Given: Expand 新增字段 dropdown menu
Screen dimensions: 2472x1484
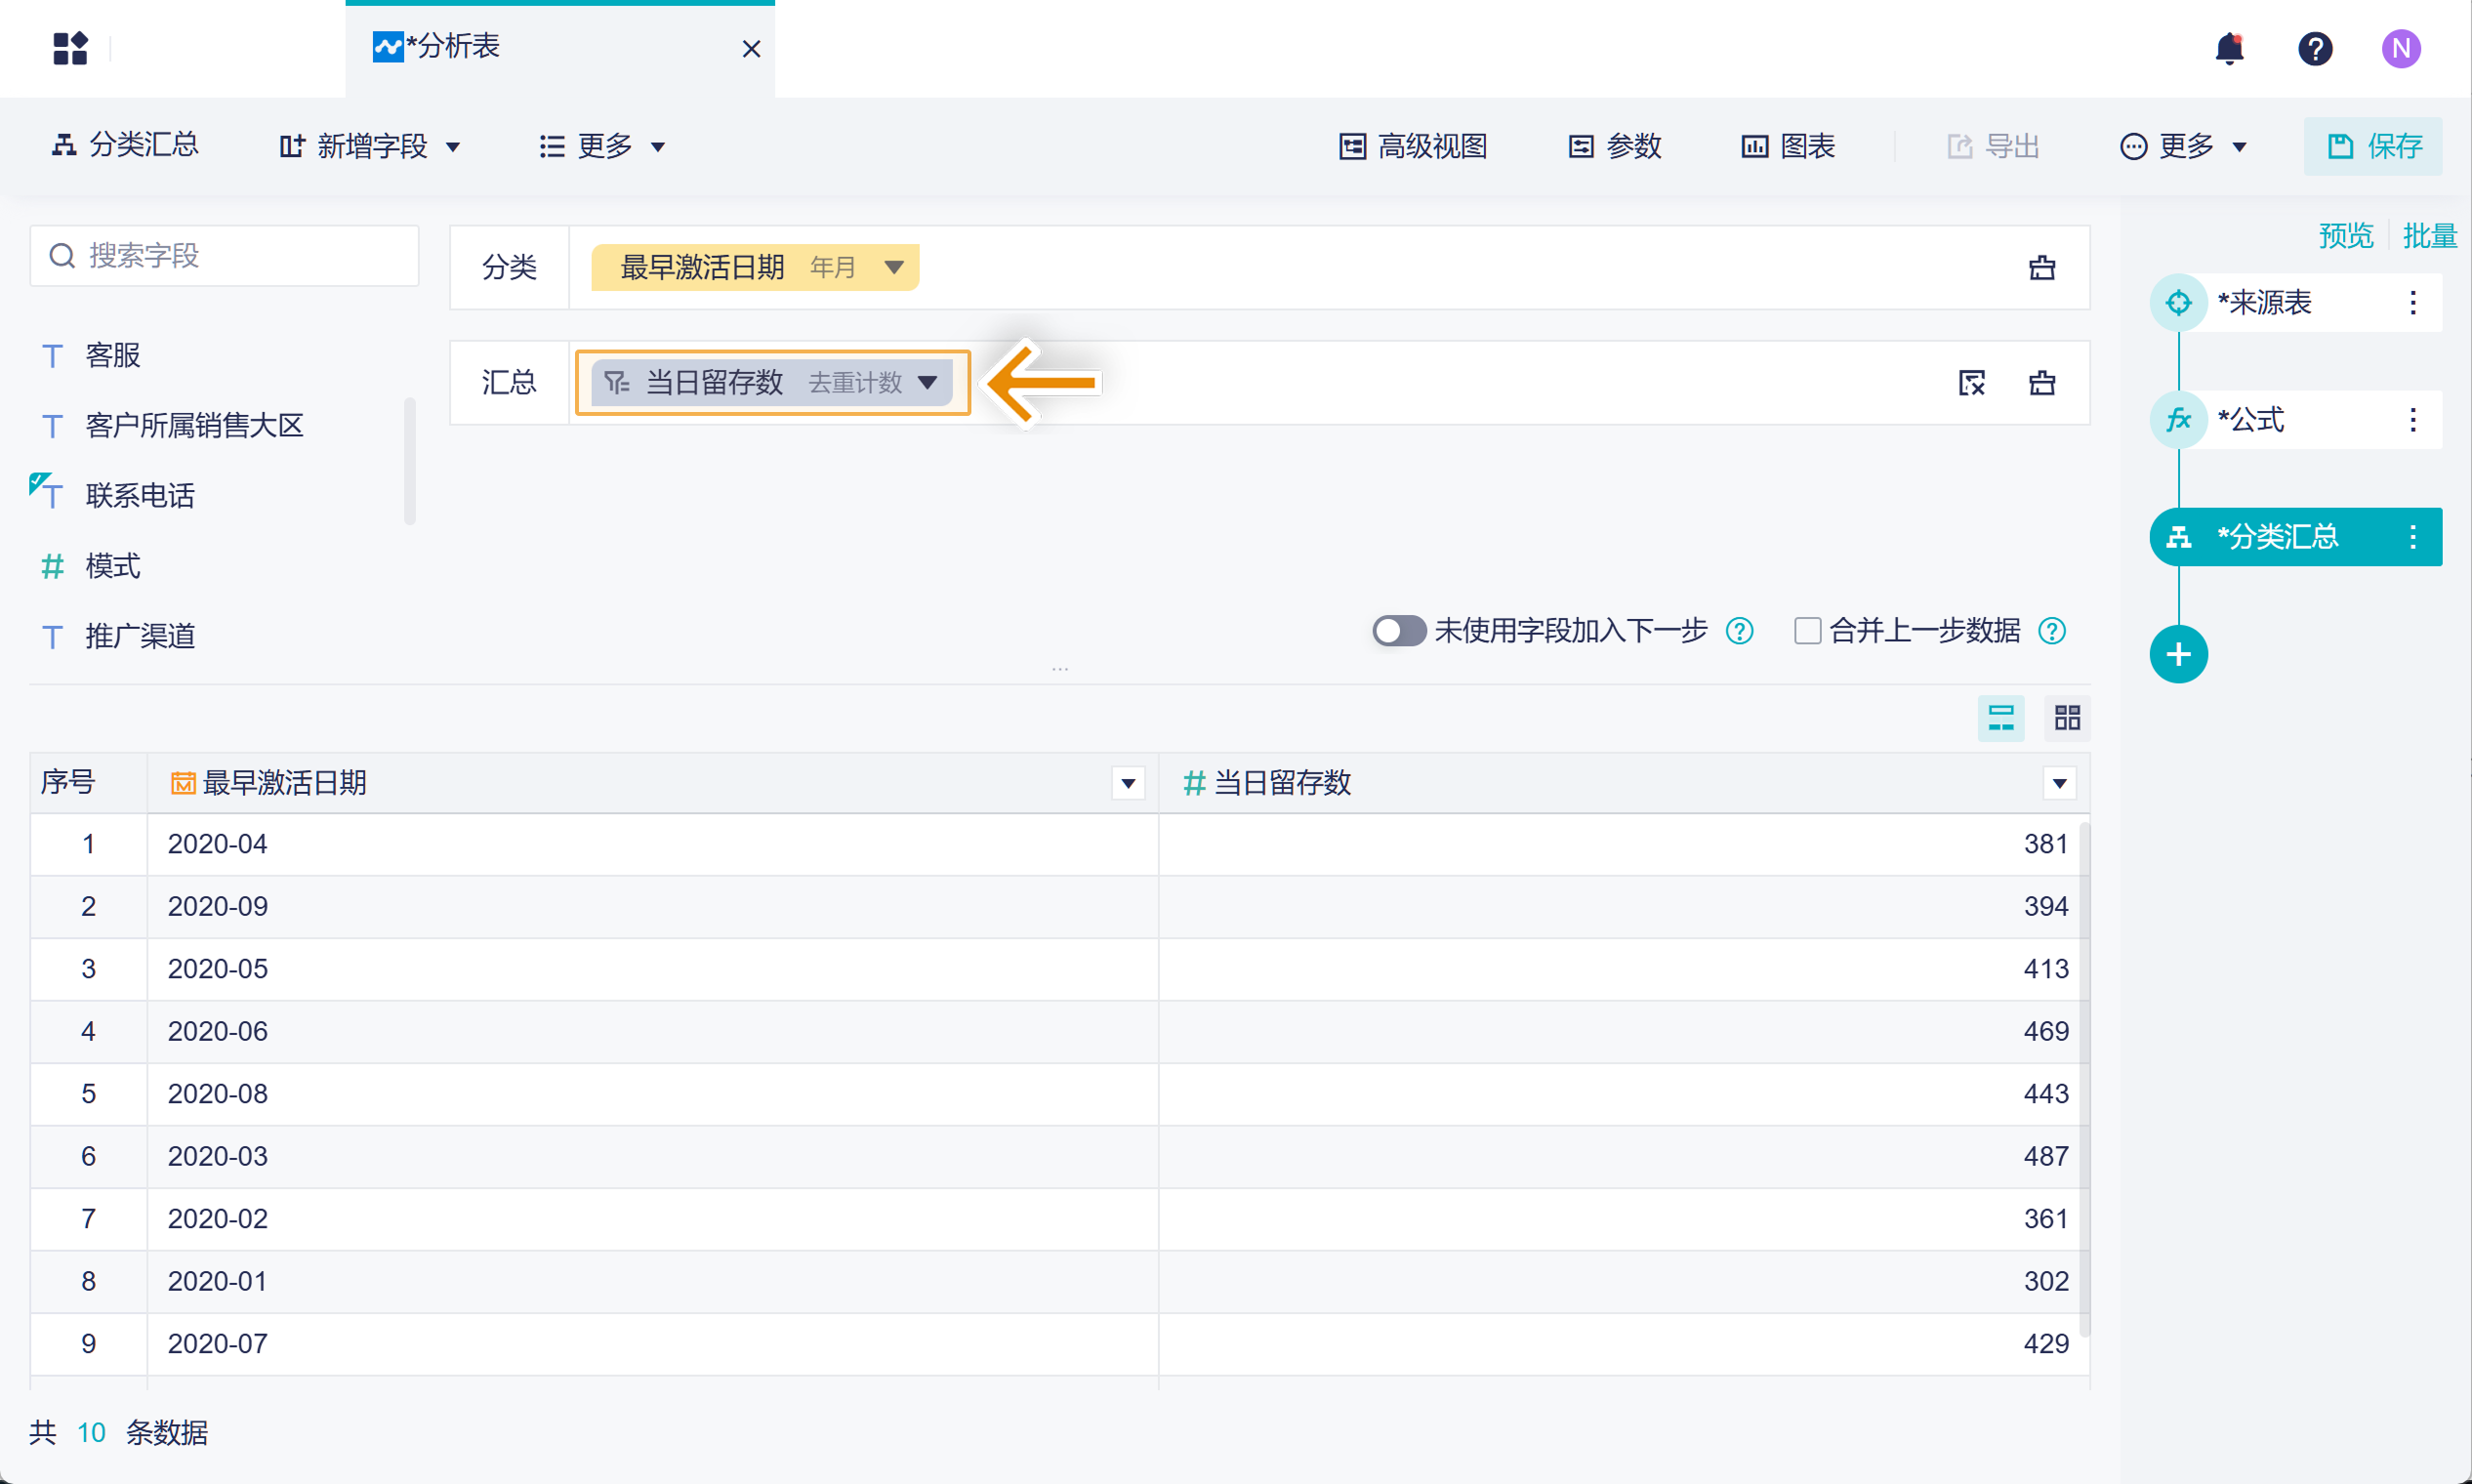Looking at the screenshot, I should [x=370, y=147].
